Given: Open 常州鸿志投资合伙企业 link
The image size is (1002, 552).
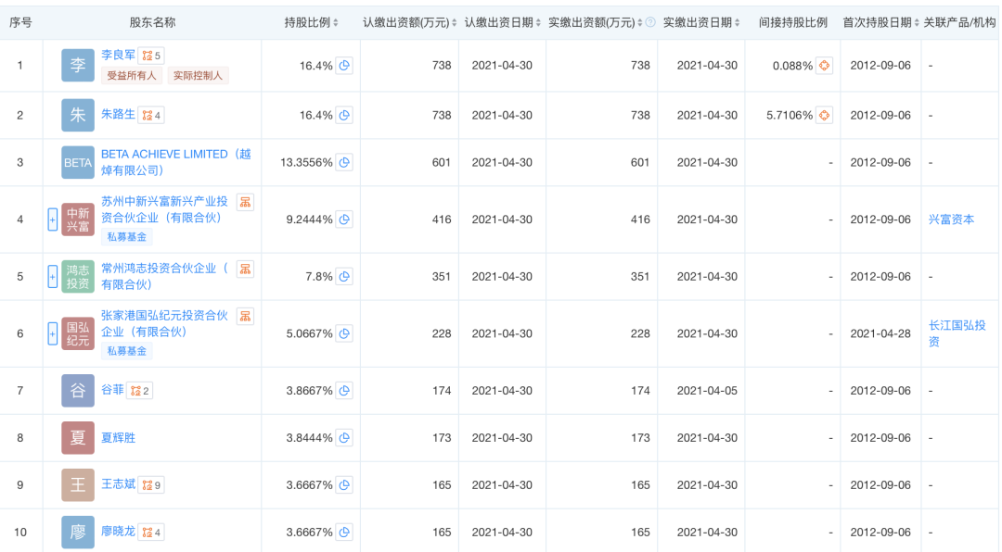Looking at the screenshot, I should (165, 276).
